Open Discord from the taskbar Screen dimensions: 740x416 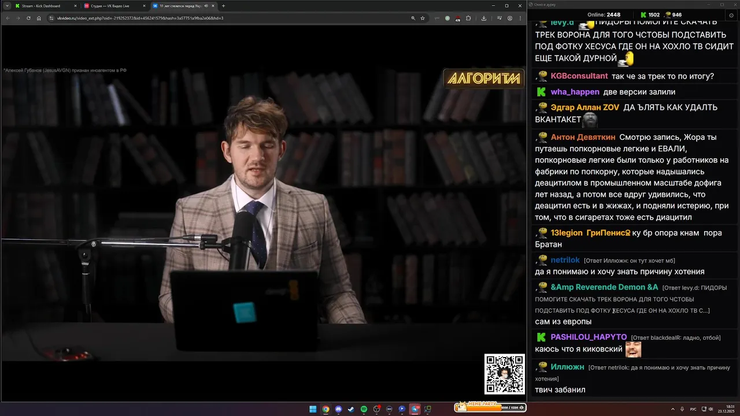(x=338, y=409)
